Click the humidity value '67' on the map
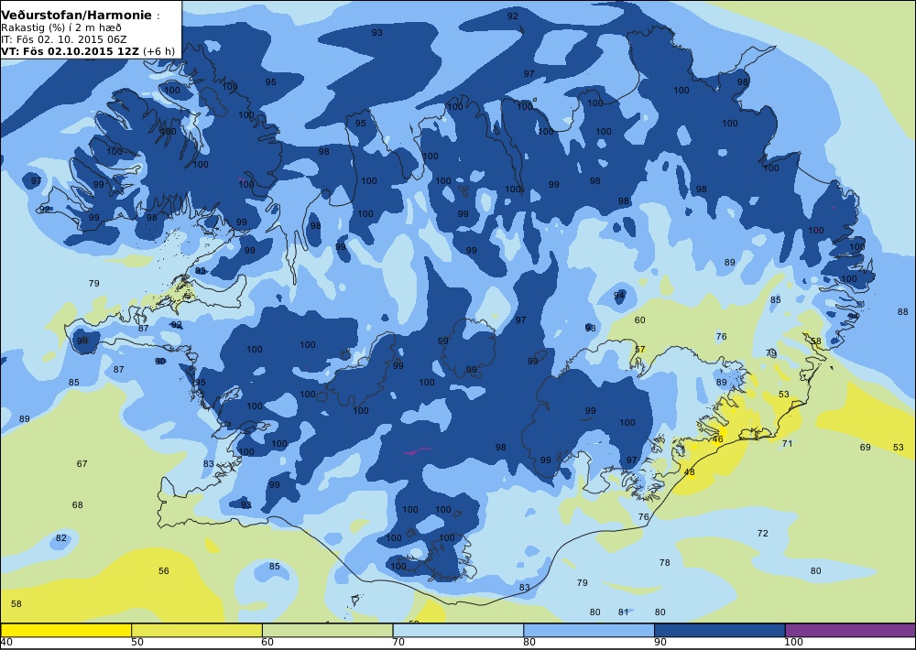The width and height of the screenshot is (916, 650). coord(82,464)
